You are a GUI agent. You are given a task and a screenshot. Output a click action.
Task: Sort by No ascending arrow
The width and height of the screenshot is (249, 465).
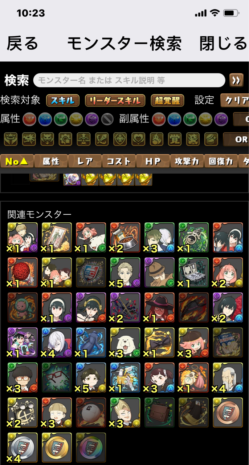[17, 161]
